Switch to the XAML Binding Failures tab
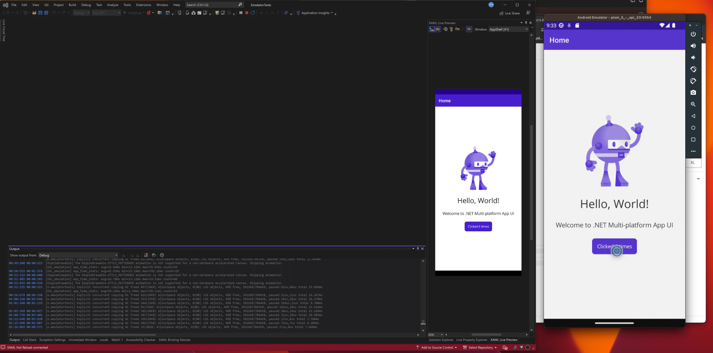The image size is (713, 353). 175,339
